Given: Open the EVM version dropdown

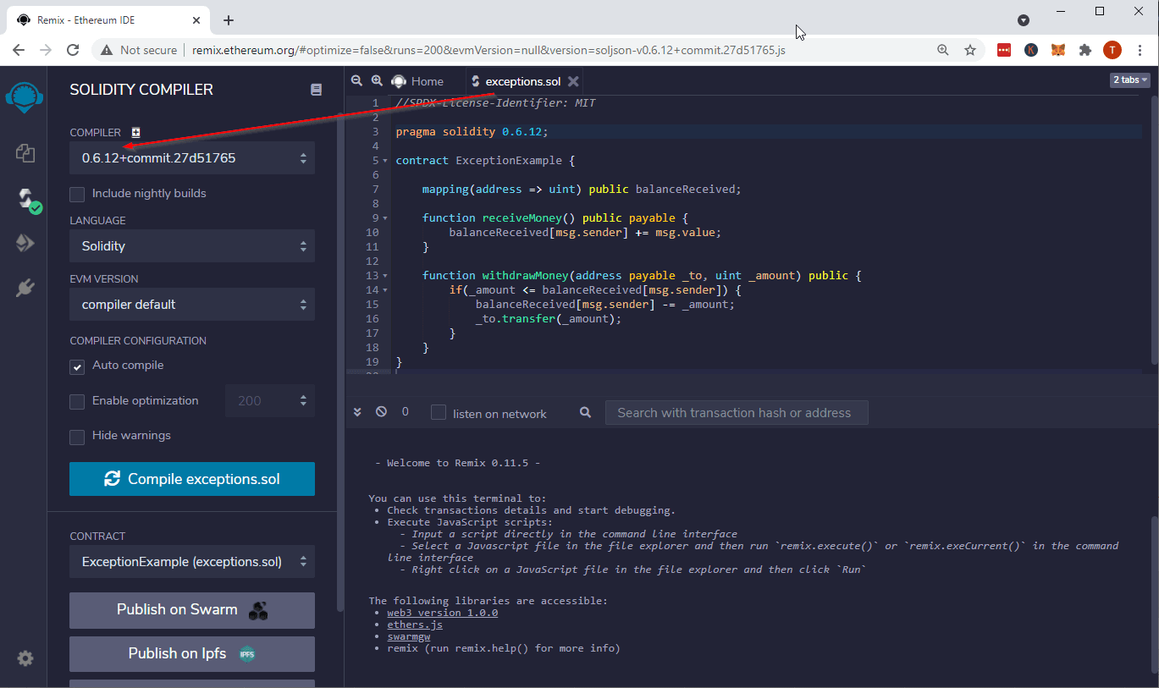Looking at the screenshot, I should [x=192, y=305].
